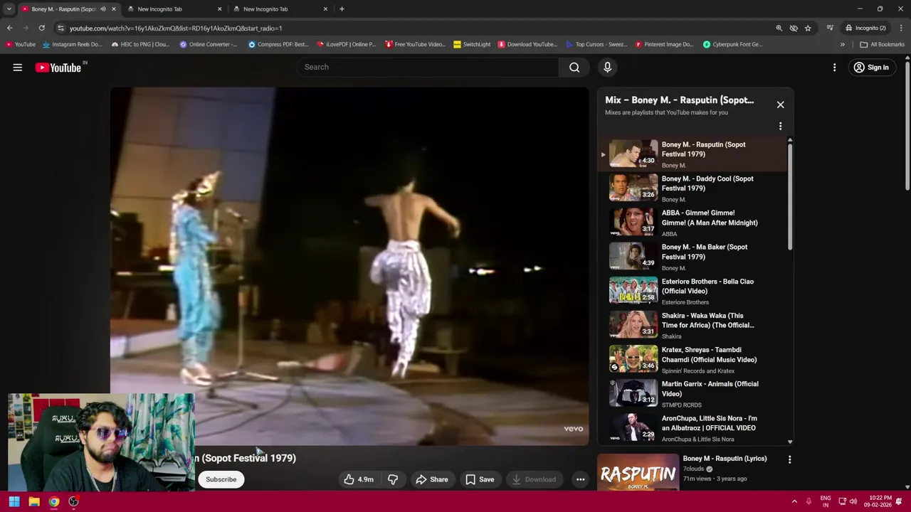The height and width of the screenshot is (512, 911).
Task: Reload the current page
Action: pyautogui.click(x=41, y=28)
